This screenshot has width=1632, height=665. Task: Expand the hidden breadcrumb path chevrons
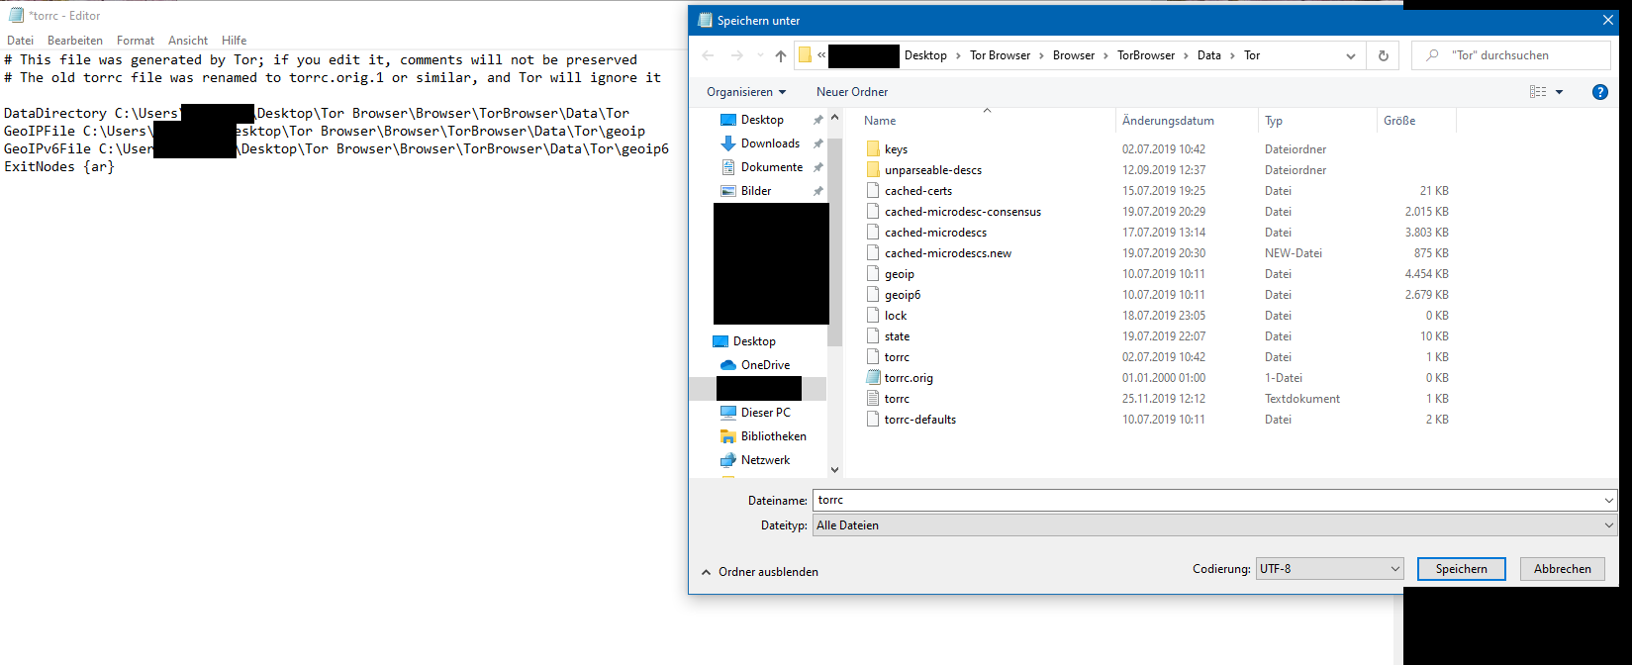pos(821,55)
